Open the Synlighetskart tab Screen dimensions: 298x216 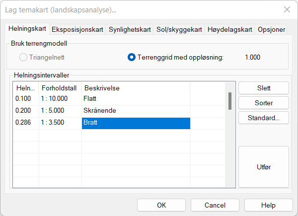[x=130, y=29]
